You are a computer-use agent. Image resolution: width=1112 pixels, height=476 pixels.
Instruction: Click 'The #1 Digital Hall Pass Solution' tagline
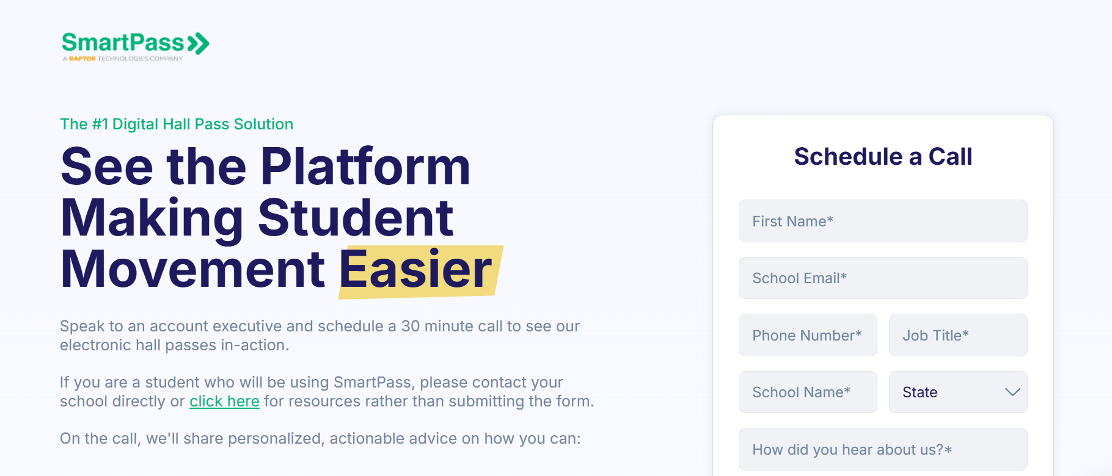177,124
